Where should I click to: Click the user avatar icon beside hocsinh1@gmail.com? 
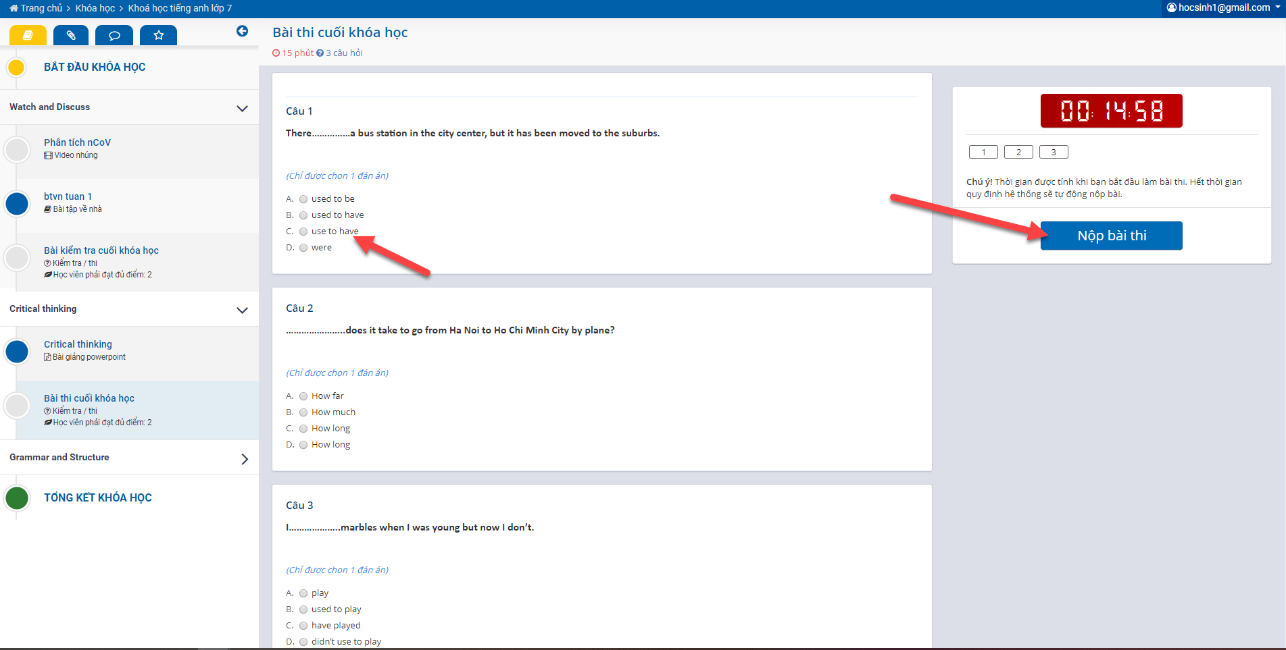tap(1171, 7)
